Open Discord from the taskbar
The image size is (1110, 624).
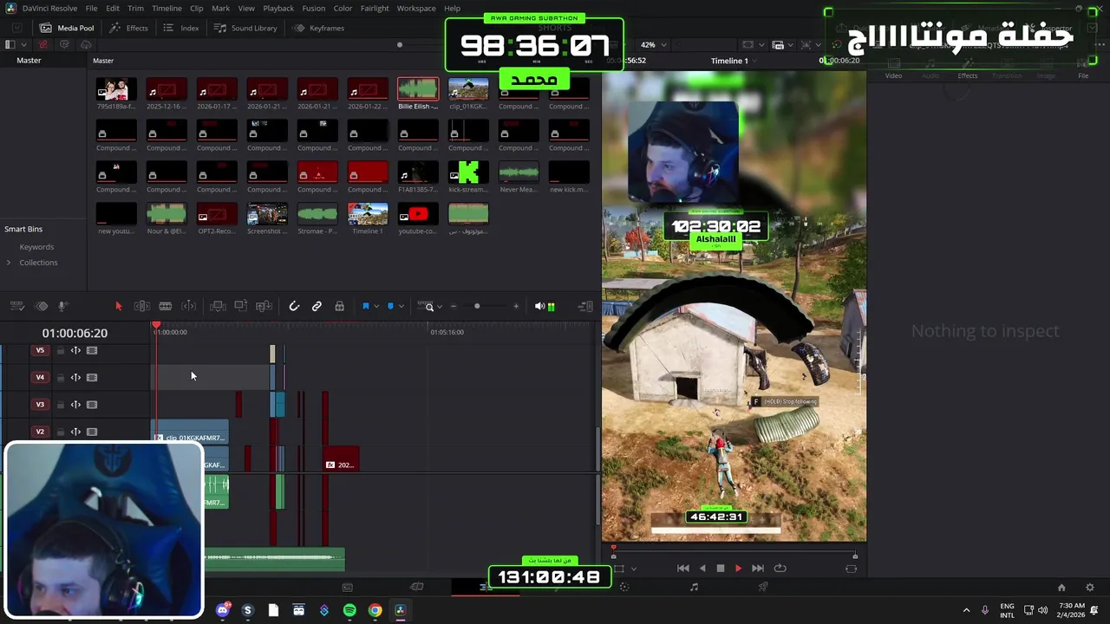(223, 610)
